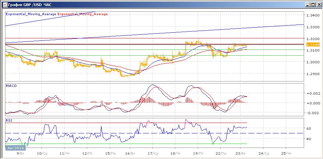323x159 pixels.
Task: Click the График GBP/USD ЧАС window title
Action: pos(28,5)
